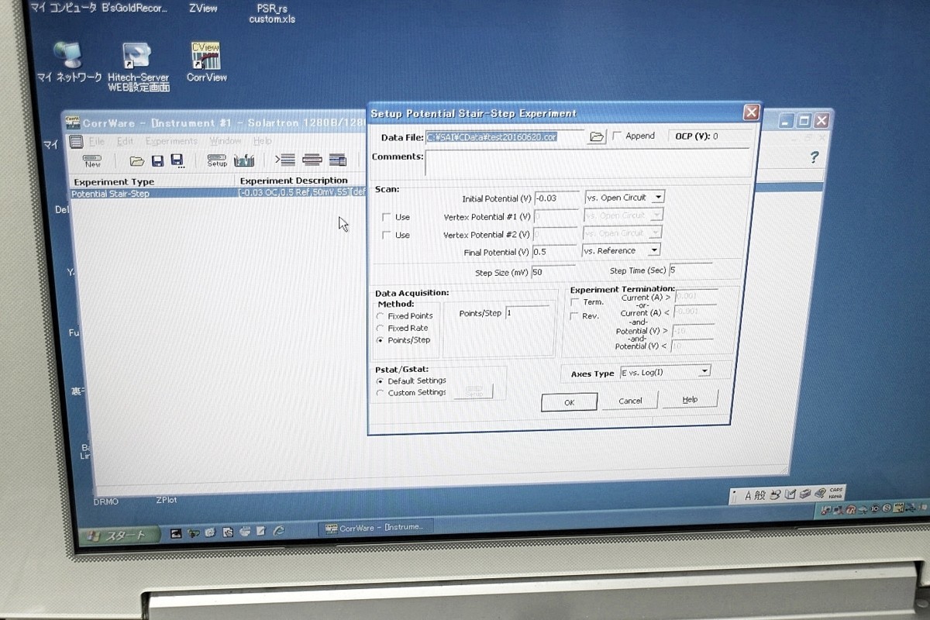Click the ZView desktop label
Image resolution: width=930 pixels, height=620 pixels.
[x=203, y=9]
